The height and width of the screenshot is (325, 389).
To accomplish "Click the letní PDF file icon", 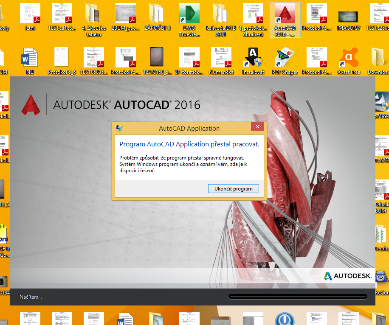I will pos(30,15).
